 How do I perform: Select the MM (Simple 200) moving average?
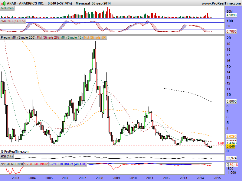coord(23,37)
